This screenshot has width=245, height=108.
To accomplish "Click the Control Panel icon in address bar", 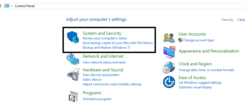I will point(7,6).
